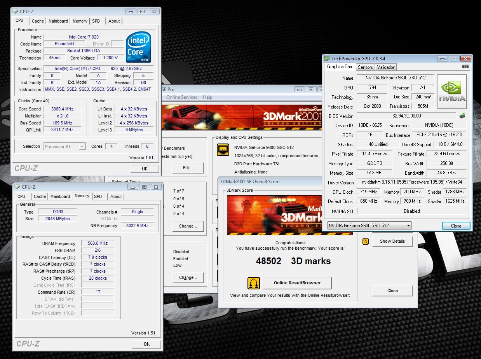Click the NB Frequency 3032.5 MHz field
Viewport: 481px width, 359px height.
pos(137,226)
